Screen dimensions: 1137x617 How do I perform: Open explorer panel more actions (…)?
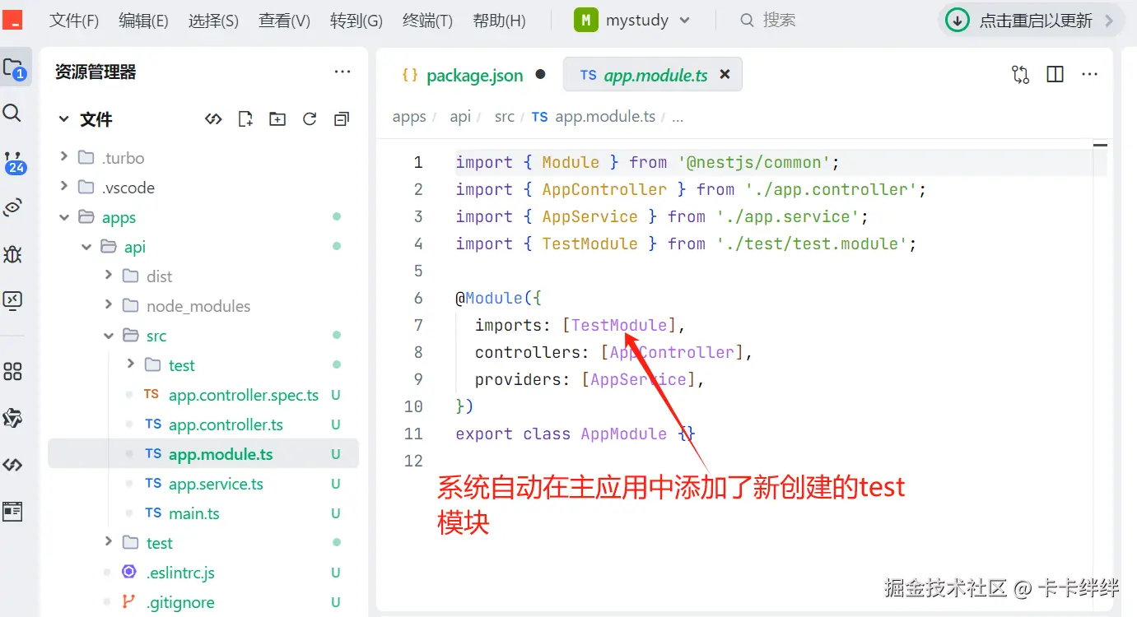342,72
